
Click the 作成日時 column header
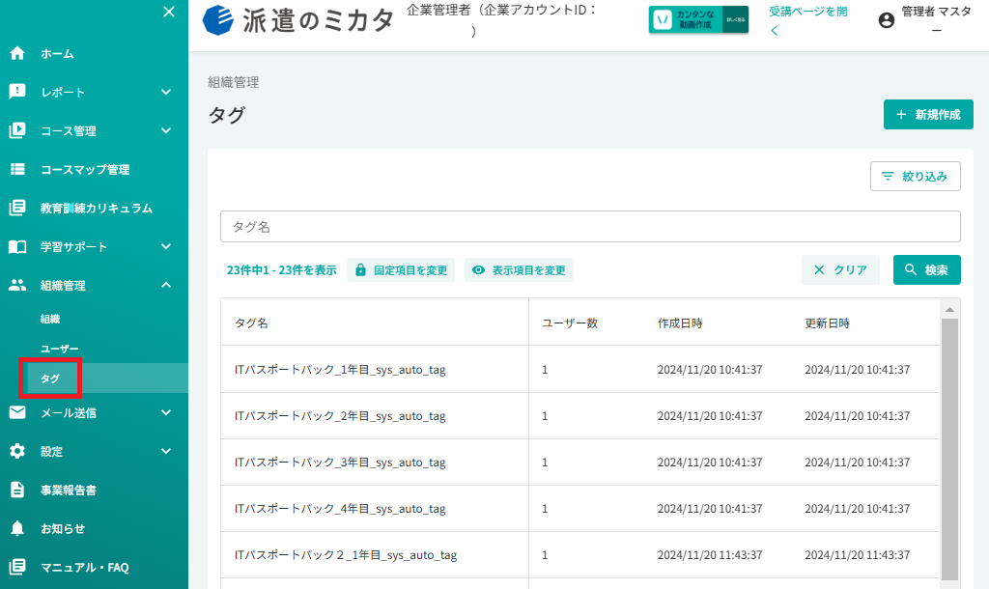pyautogui.click(x=680, y=323)
